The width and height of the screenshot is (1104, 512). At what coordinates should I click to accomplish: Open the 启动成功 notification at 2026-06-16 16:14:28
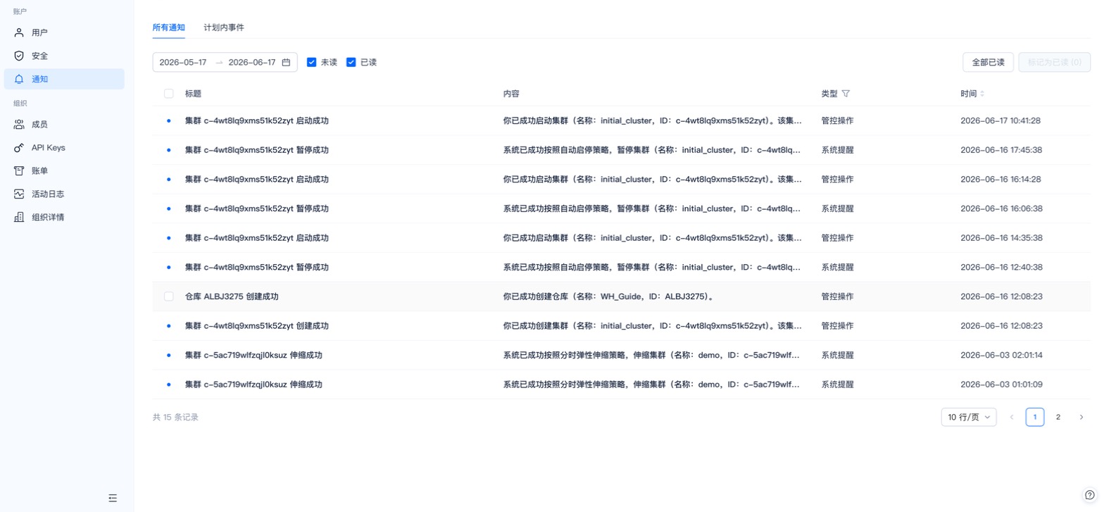pos(622,180)
